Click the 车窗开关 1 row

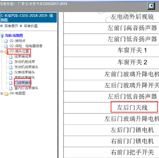[111, 50]
